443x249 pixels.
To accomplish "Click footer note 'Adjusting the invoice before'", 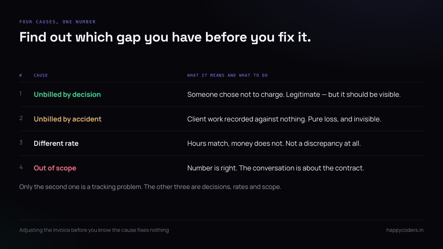I will [94, 230].
